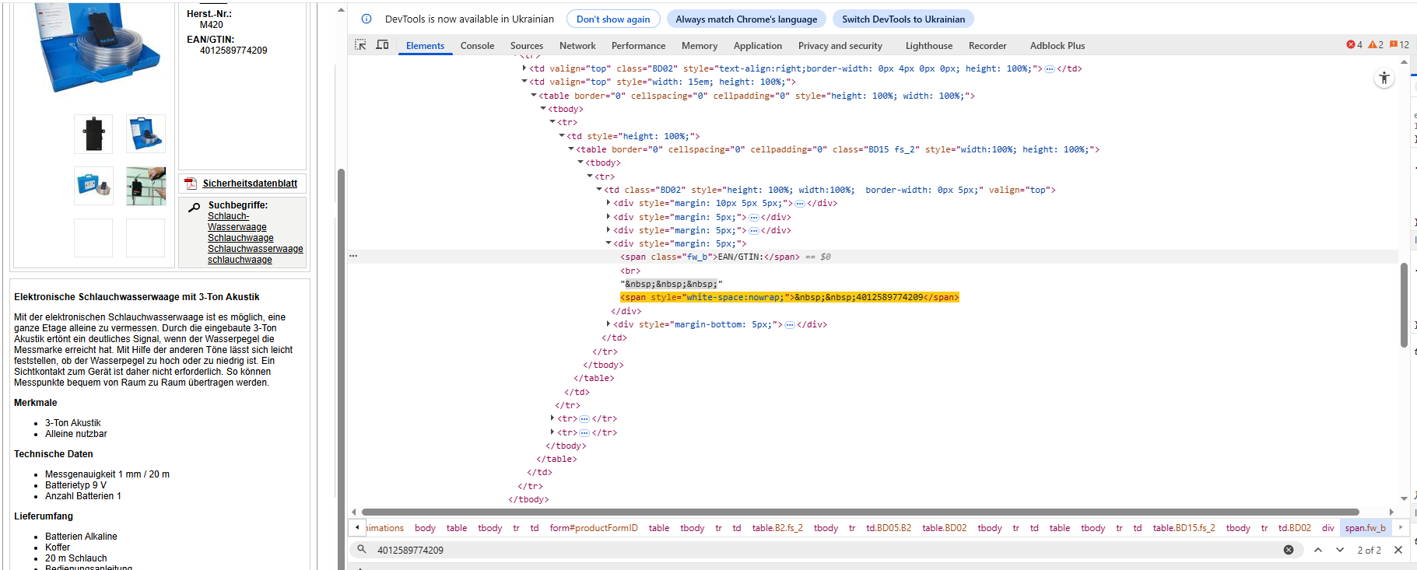1417x570 pixels.
Task: Expand the td class BD02 text-align right node
Action: tap(524, 68)
